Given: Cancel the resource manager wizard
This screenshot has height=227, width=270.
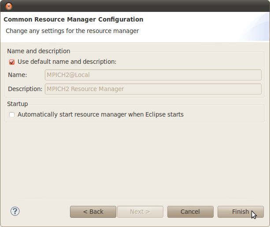Looking at the screenshot, I should coord(190,212).
